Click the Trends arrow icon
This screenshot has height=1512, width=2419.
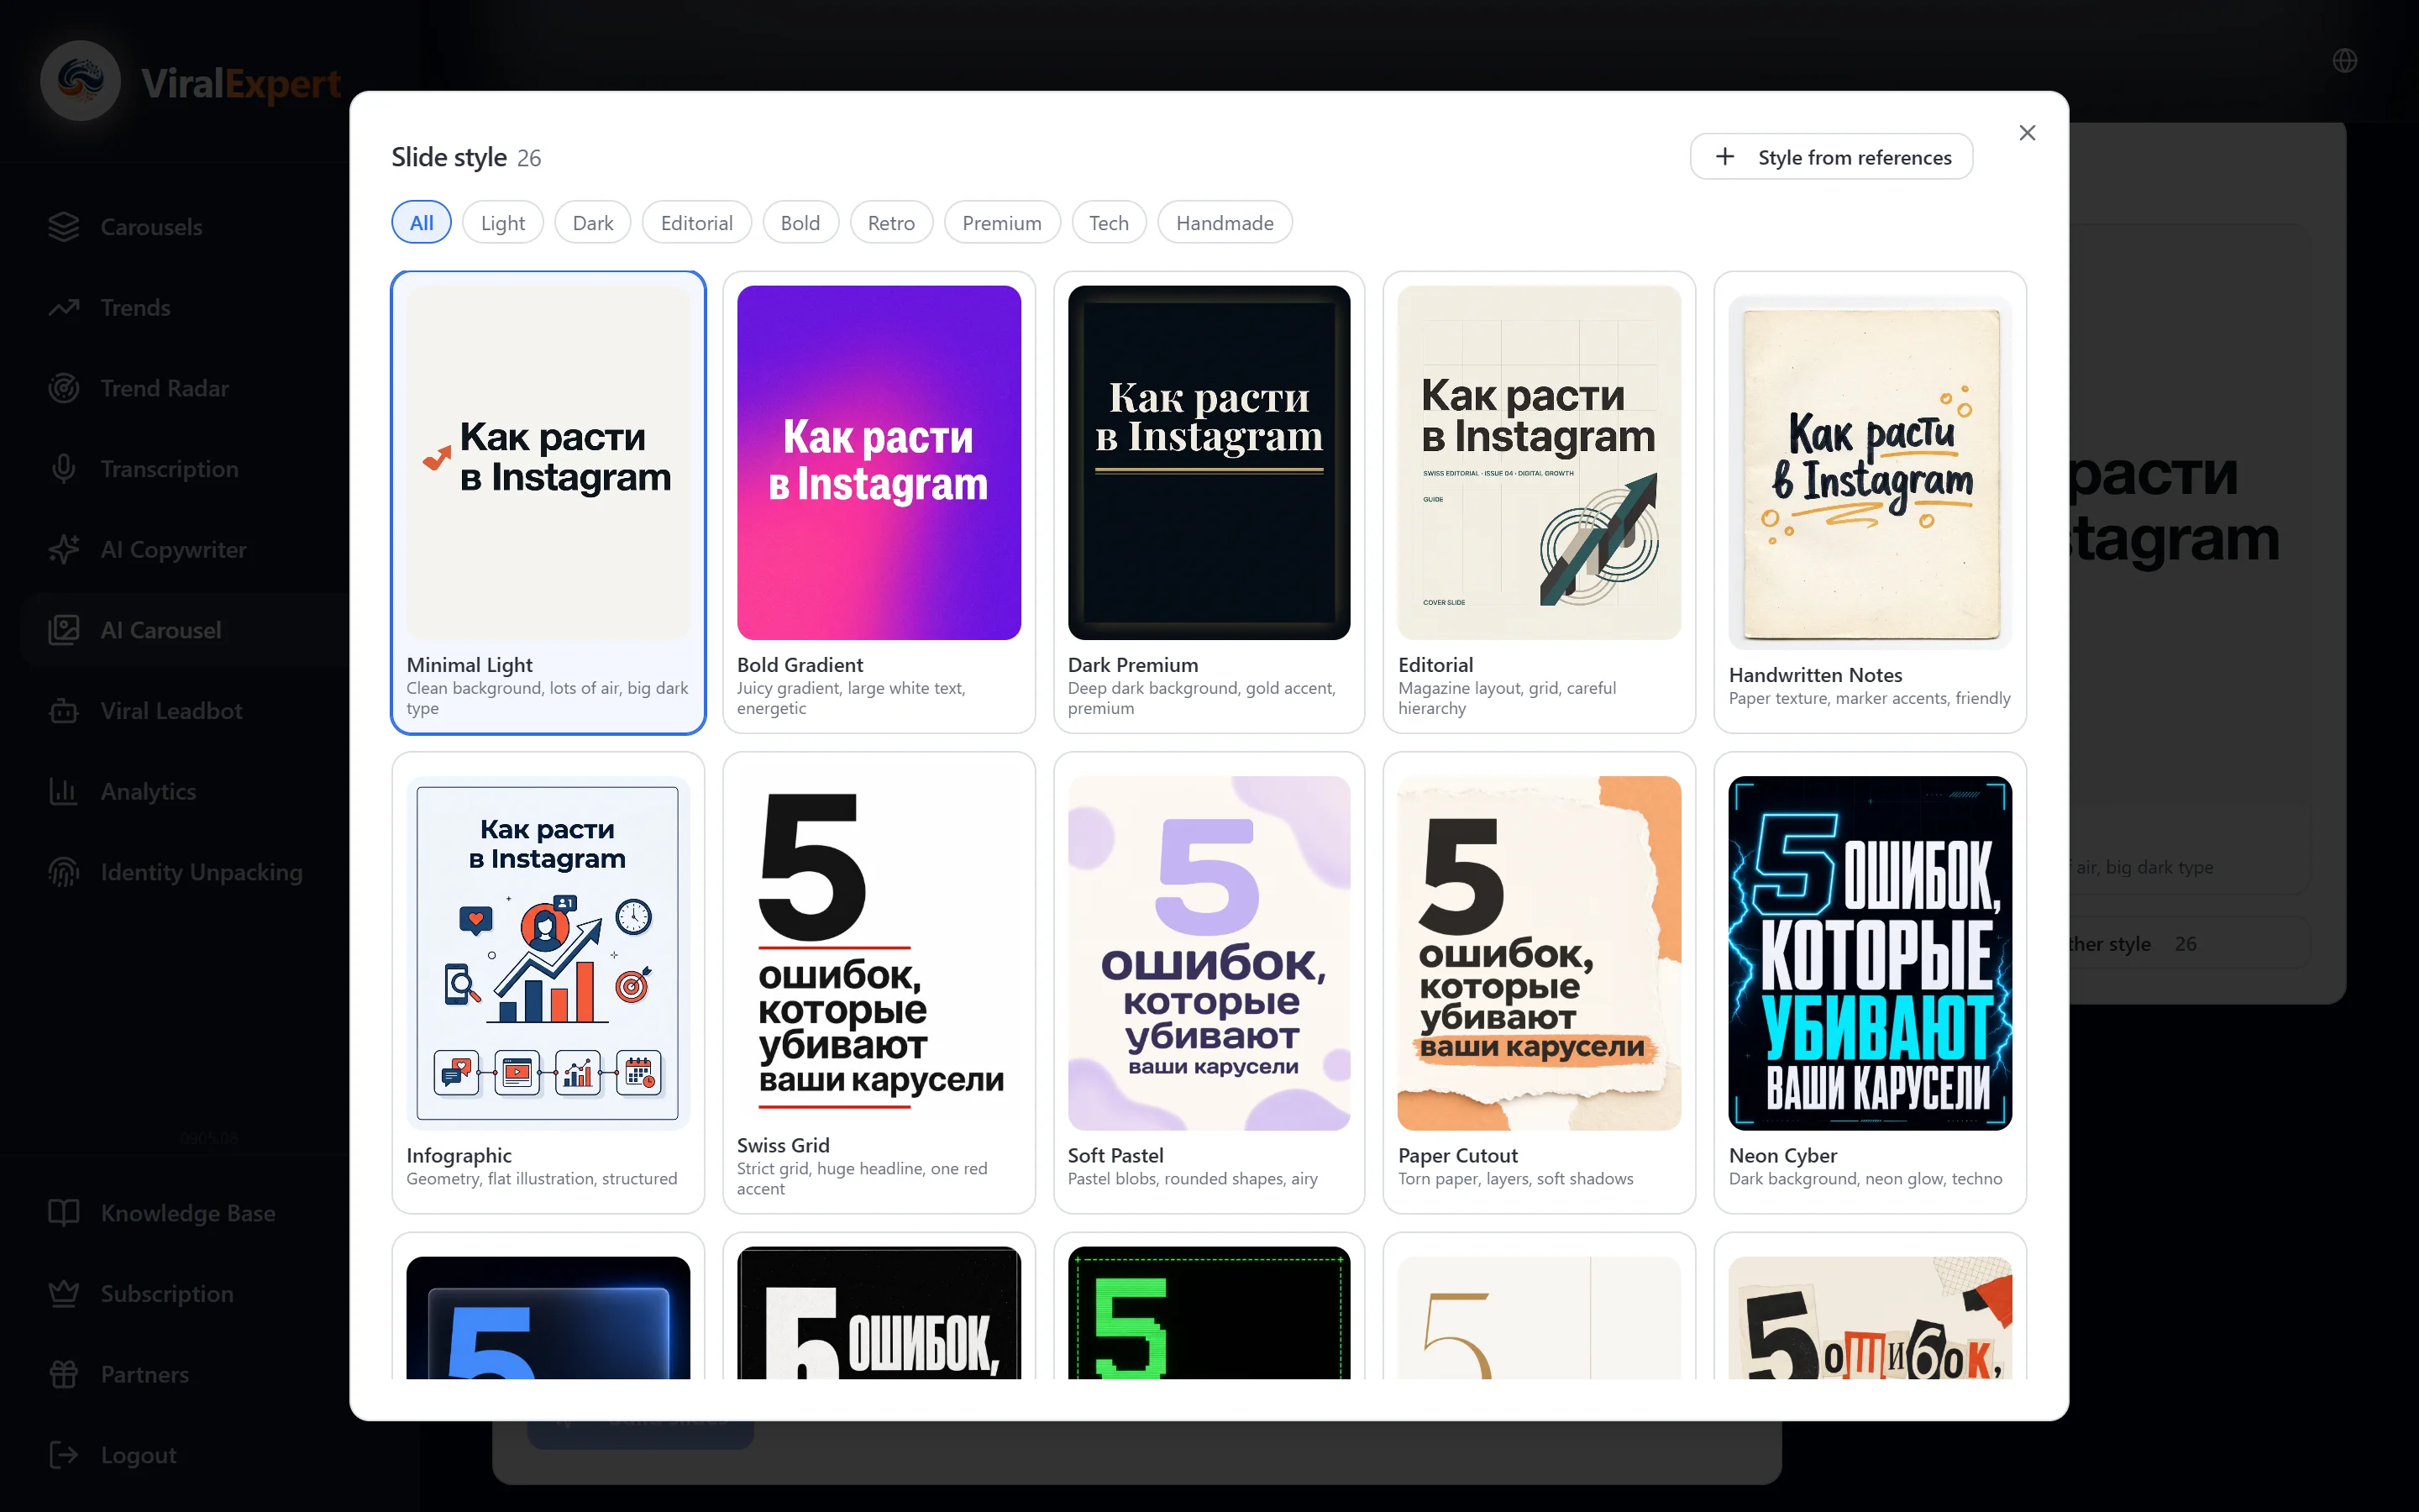[x=64, y=307]
